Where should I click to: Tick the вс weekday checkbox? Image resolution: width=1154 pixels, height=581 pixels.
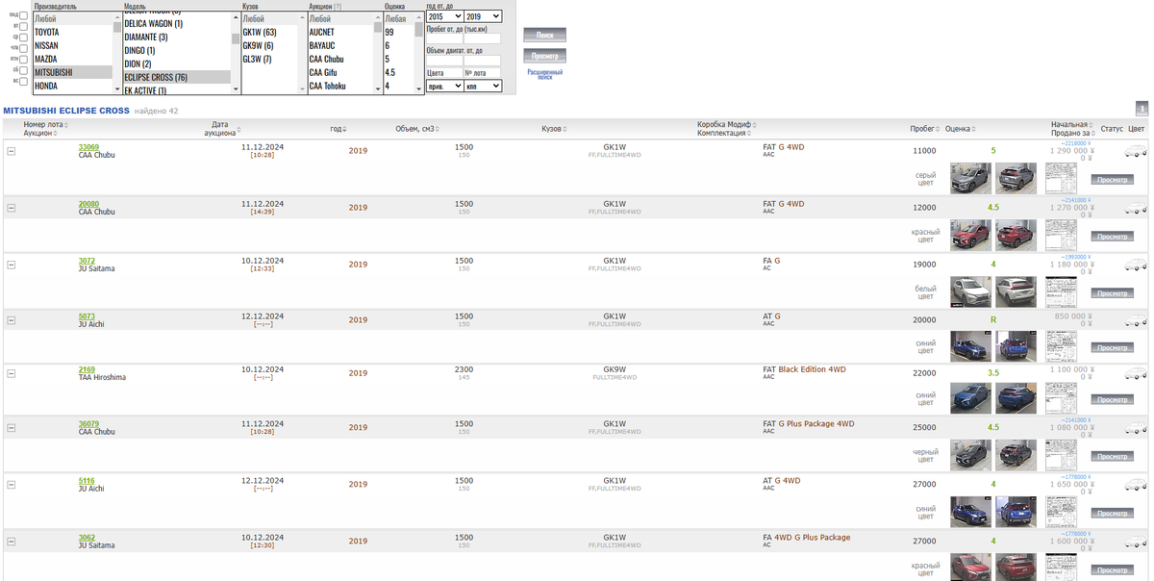pos(23,81)
